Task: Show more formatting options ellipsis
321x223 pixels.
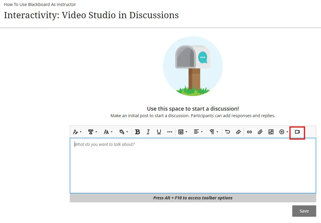Action: pos(170,132)
